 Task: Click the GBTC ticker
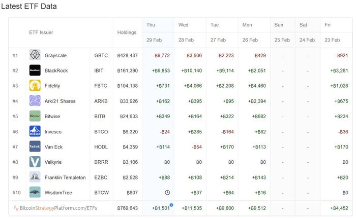point(101,55)
